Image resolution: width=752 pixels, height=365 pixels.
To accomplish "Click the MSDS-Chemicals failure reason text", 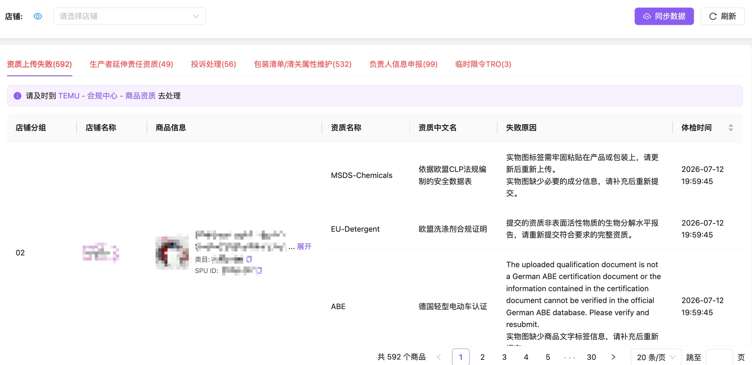I will [x=582, y=175].
